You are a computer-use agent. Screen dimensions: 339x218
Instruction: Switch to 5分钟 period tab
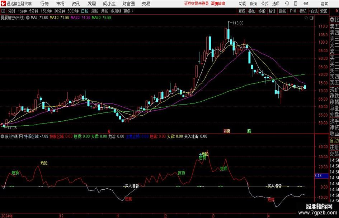pyautogui.click(x=33, y=11)
